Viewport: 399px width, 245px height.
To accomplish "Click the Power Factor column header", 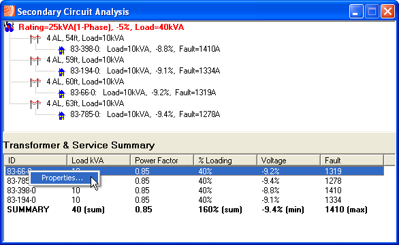I will coord(162,161).
